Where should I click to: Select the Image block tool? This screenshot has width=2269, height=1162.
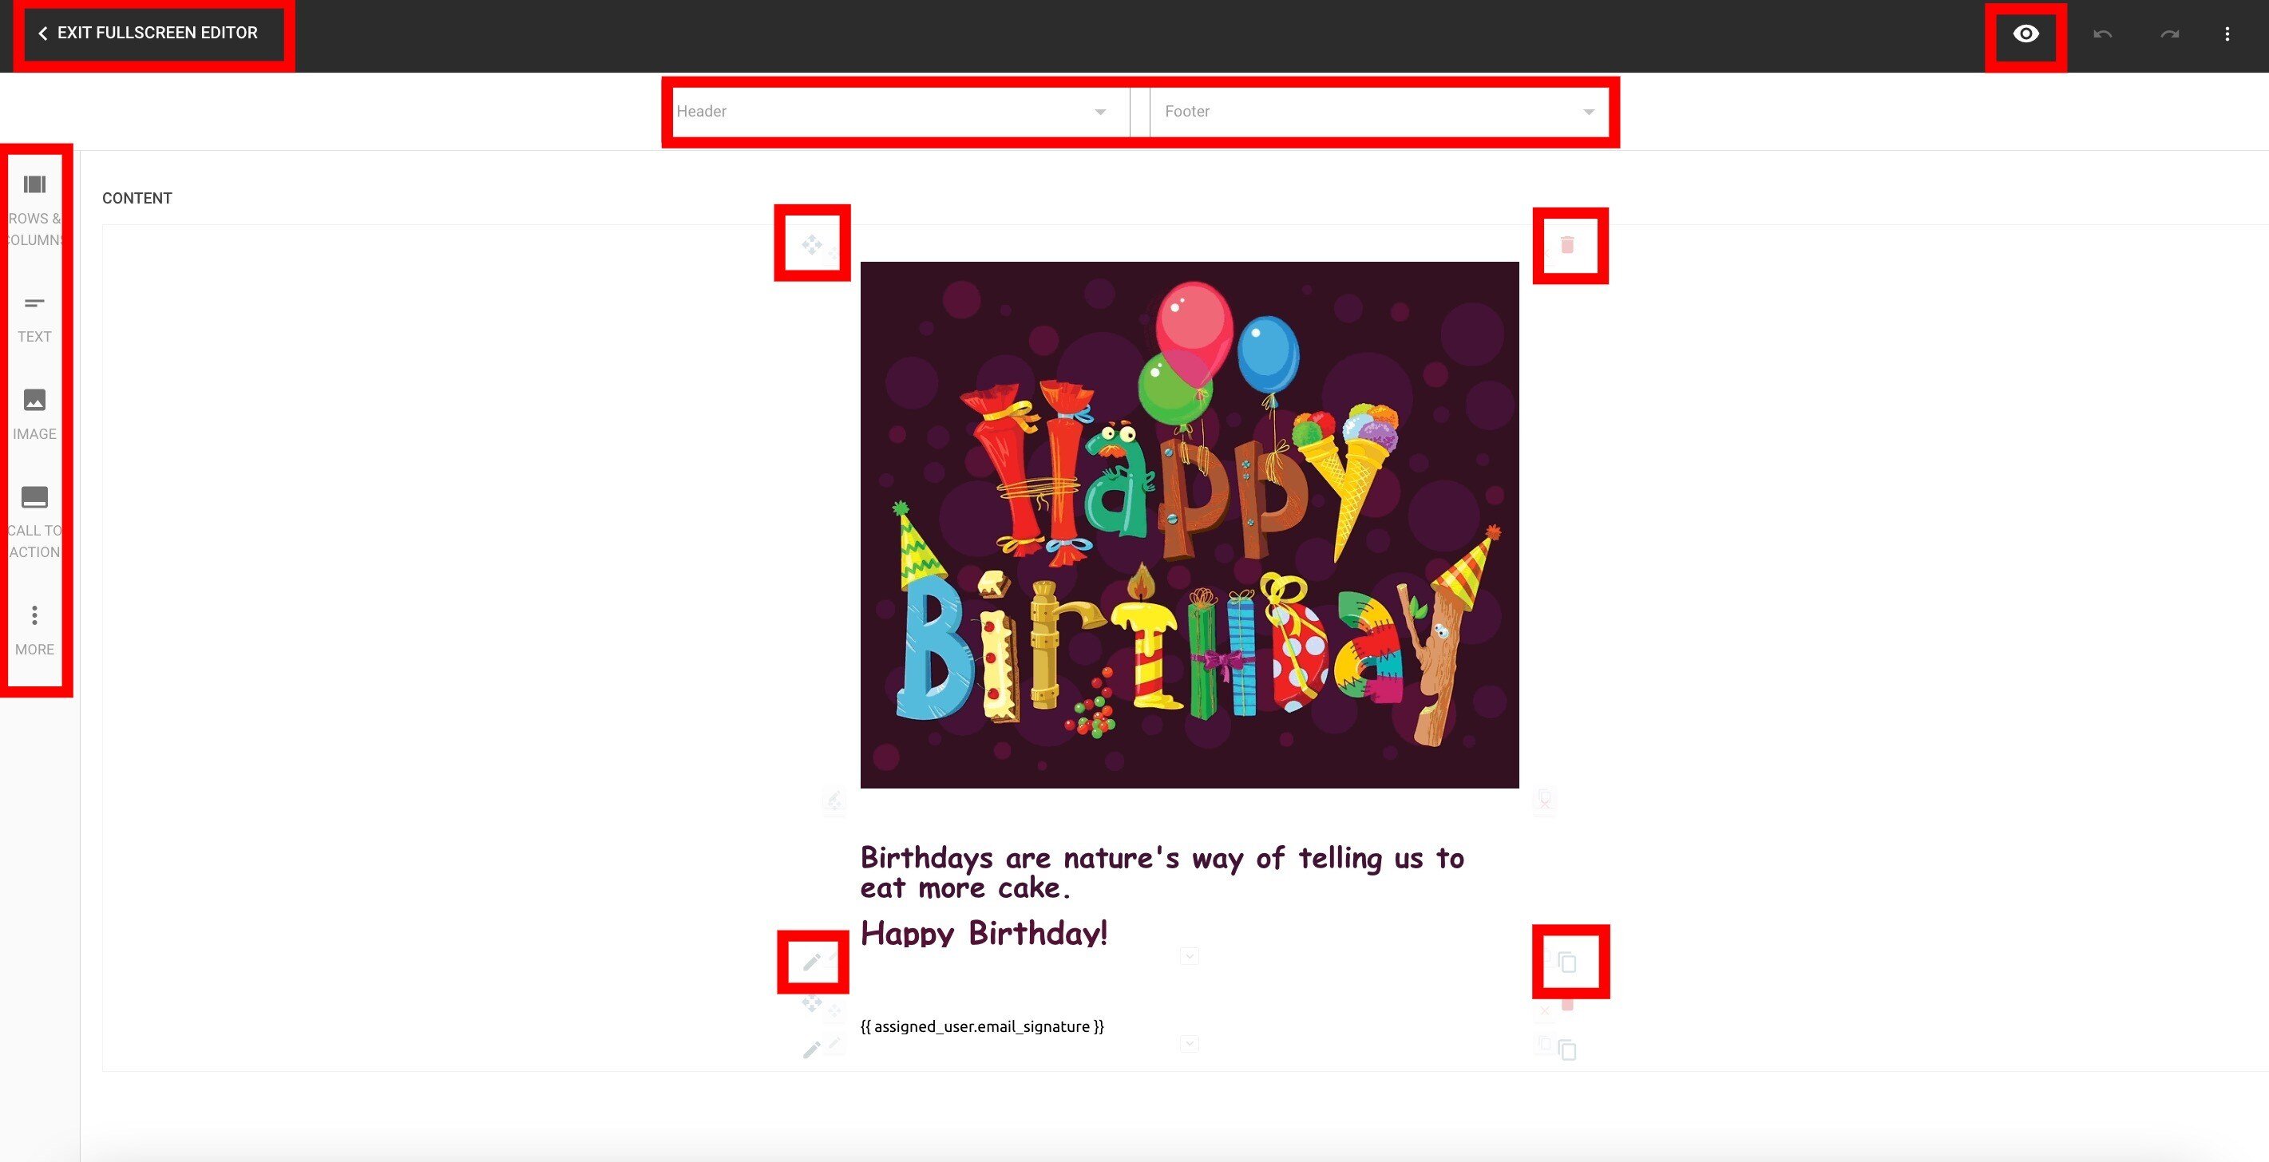[x=34, y=415]
